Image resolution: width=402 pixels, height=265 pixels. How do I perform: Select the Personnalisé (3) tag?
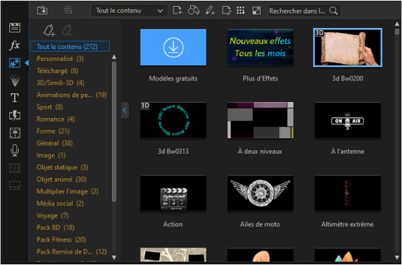tap(60, 58)
